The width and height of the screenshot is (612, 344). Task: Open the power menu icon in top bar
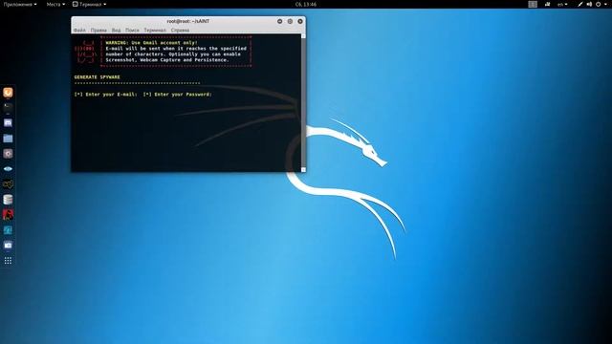click(x=599, y=4)
